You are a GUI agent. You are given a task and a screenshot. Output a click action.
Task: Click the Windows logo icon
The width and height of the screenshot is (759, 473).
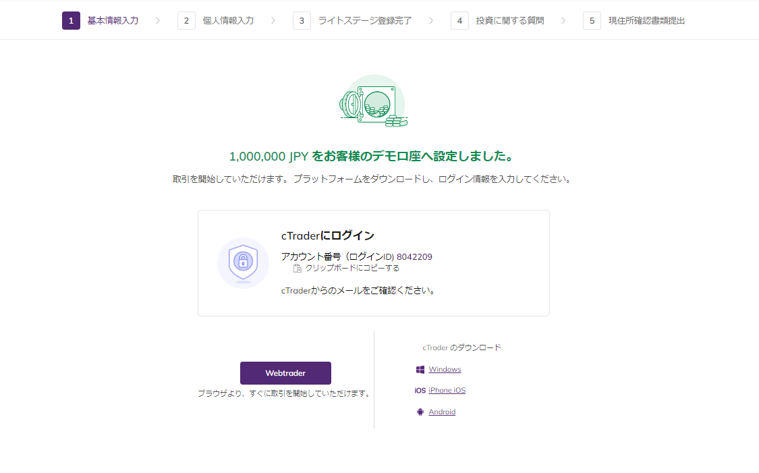tap(420, 370)
